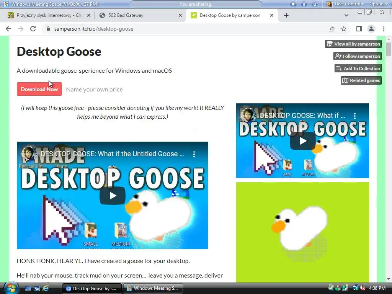Click the Give Control user avatar

tap(330, 4)
